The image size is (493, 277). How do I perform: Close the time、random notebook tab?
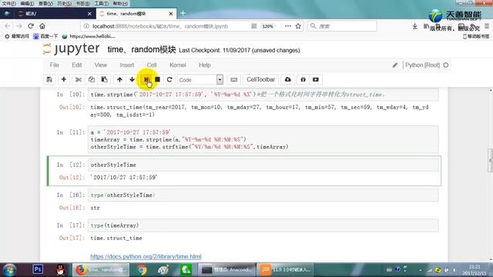(171, 14)
